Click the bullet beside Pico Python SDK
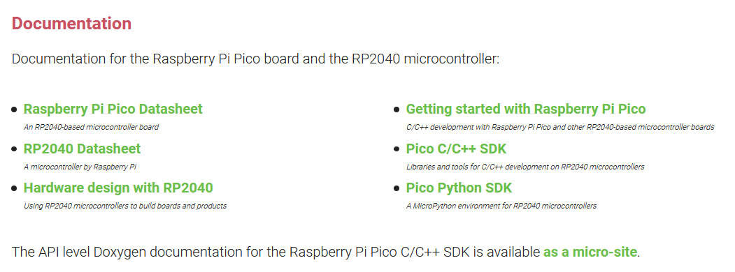 point(397,188)
